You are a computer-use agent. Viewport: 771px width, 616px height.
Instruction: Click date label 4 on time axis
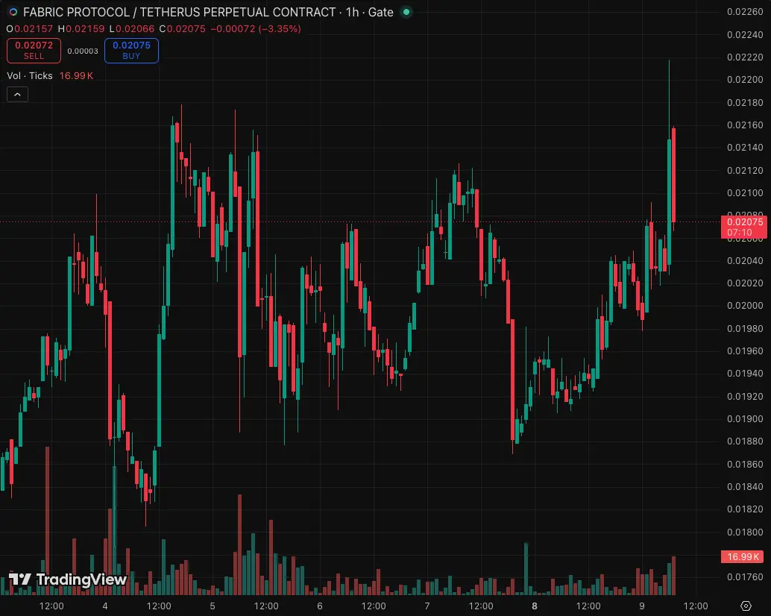pos(104,606)
